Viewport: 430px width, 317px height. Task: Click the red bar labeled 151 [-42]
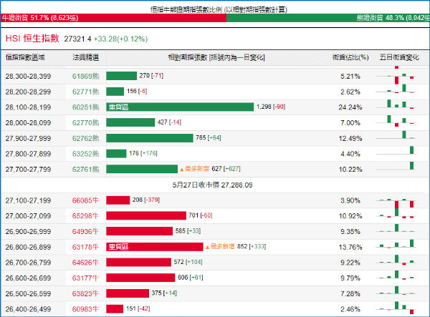(x=115, y=309)
